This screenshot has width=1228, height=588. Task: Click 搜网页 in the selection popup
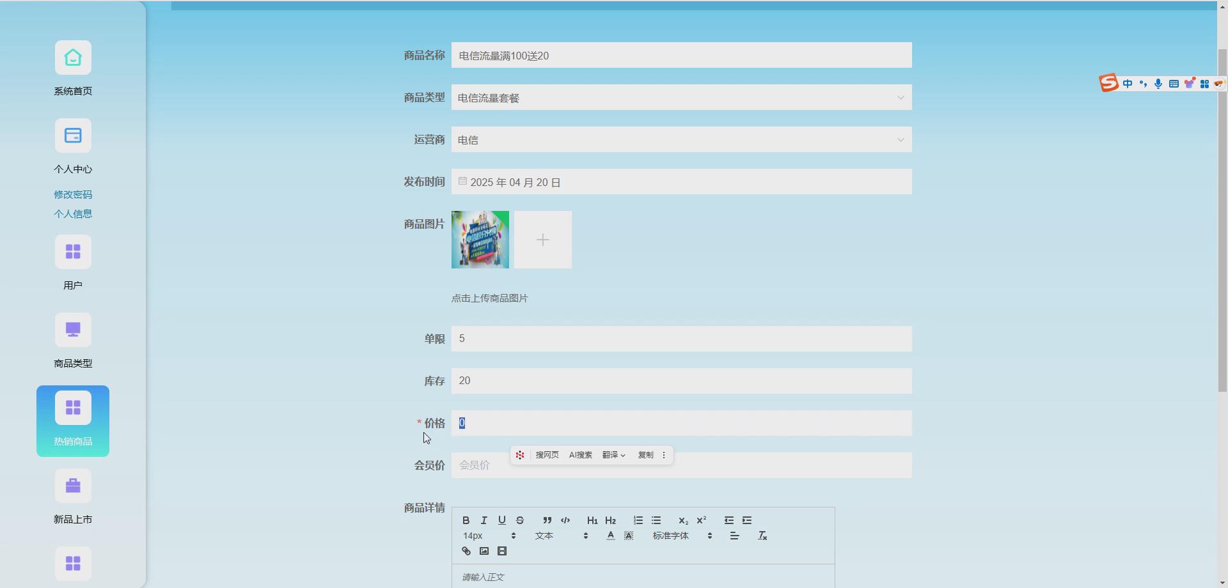click(547, 455)
